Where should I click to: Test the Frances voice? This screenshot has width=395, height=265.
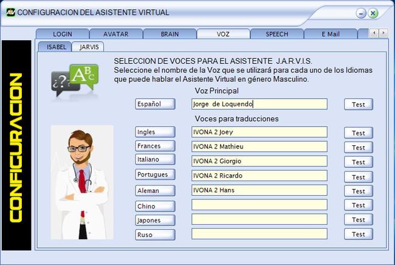359,147
